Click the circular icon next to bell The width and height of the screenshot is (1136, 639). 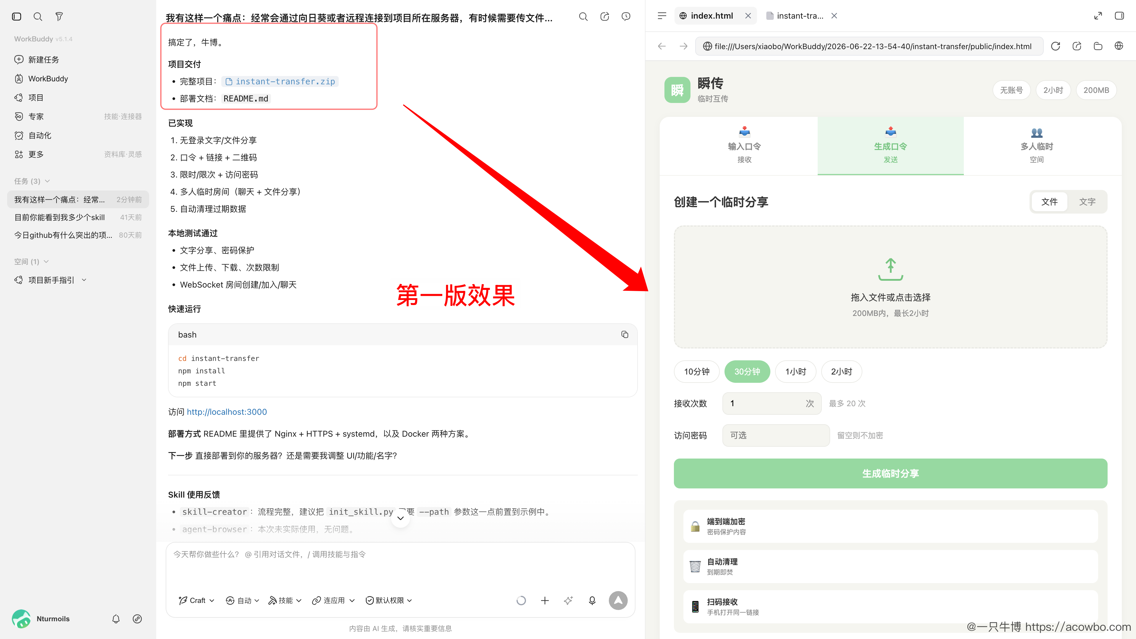tap(137, 619)
